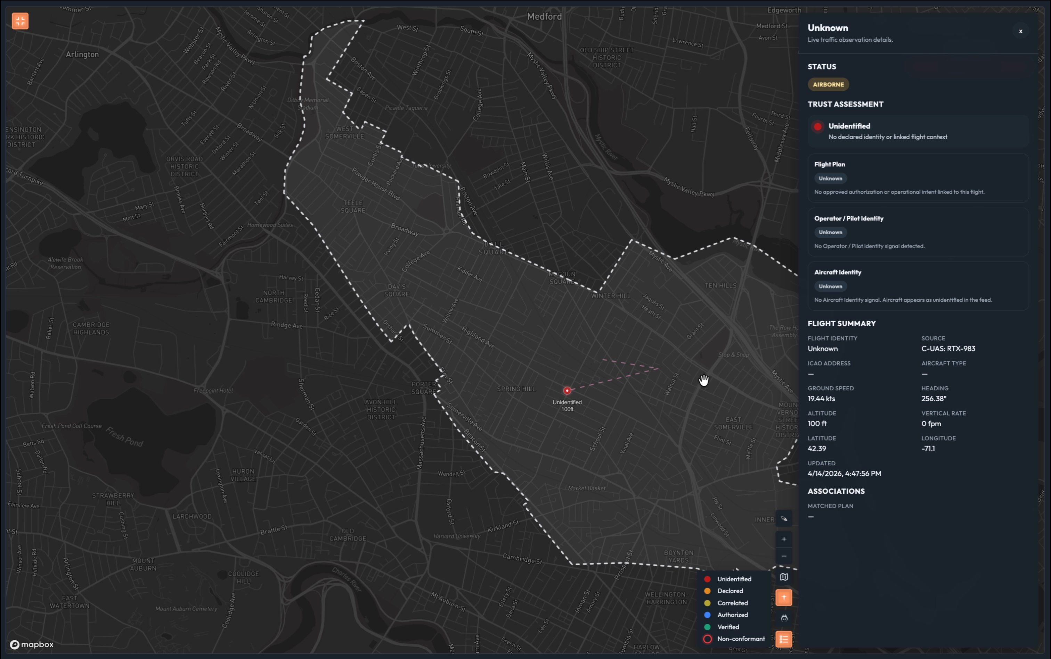Click the Arlington label on map
Image resolution: width=1051 pixels, height=659 pixels.
pyautogui.click(x=82, y=55)
